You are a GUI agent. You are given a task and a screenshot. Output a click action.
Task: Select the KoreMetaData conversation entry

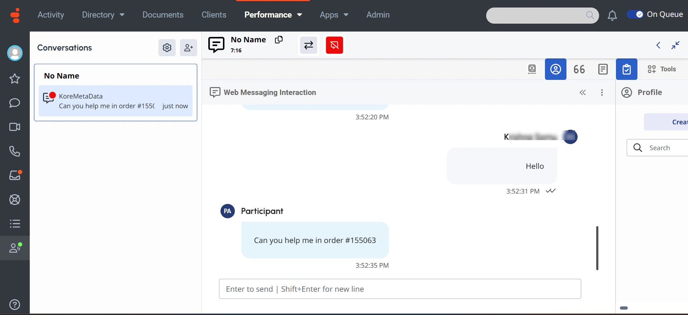[115, 101]
